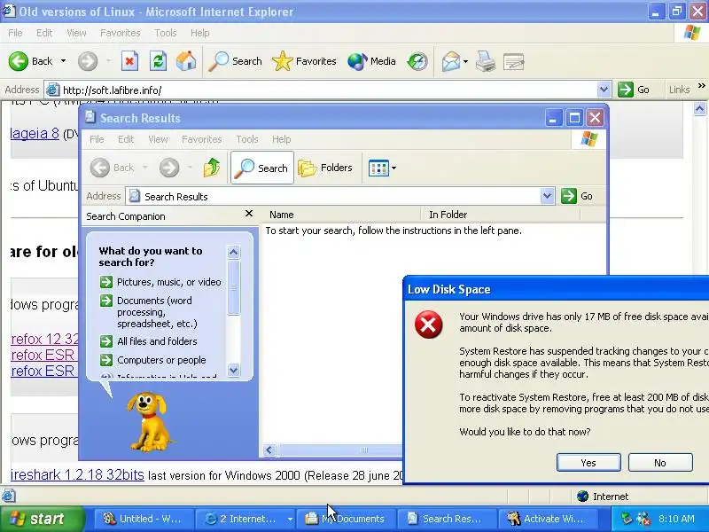Image resolution: width=709 pixels, height=532 pixels.
Task: Refresh the Internet Explorer page
Action: coord(158,61)
